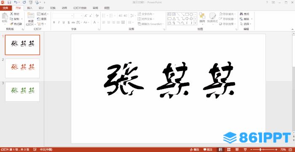Screen dimensions: 295x152
Task: Open the font size combo box
Action: point(79,16)
